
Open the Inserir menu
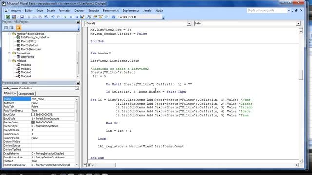(x=51, y=11)
